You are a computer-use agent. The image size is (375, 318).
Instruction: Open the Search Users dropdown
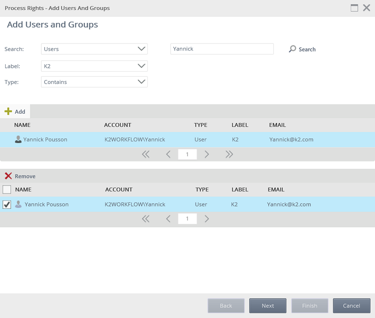[94, 49]
